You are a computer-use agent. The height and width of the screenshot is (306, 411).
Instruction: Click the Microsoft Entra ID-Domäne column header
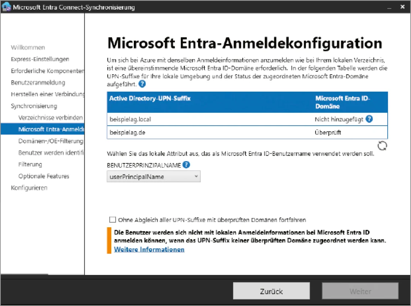coord(343,102)
